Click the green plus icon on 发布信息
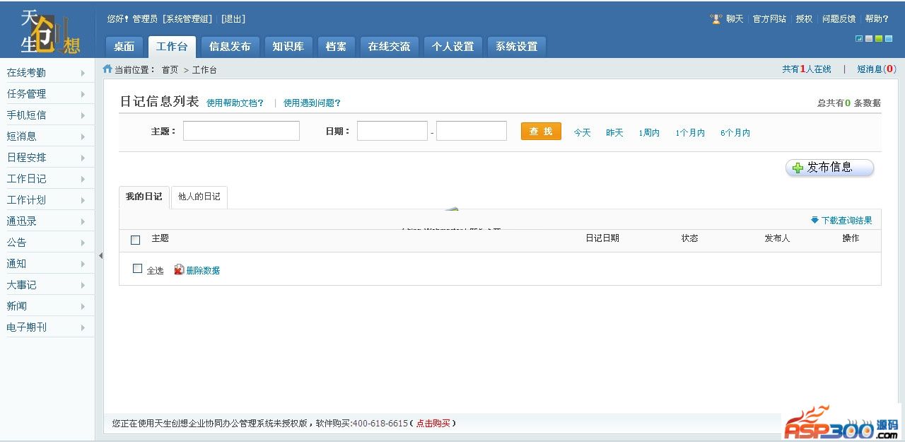905x442 pixels. 798,168
